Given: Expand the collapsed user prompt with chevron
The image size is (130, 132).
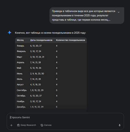Looking at the screenshot, I should click(x=119, y=12).
